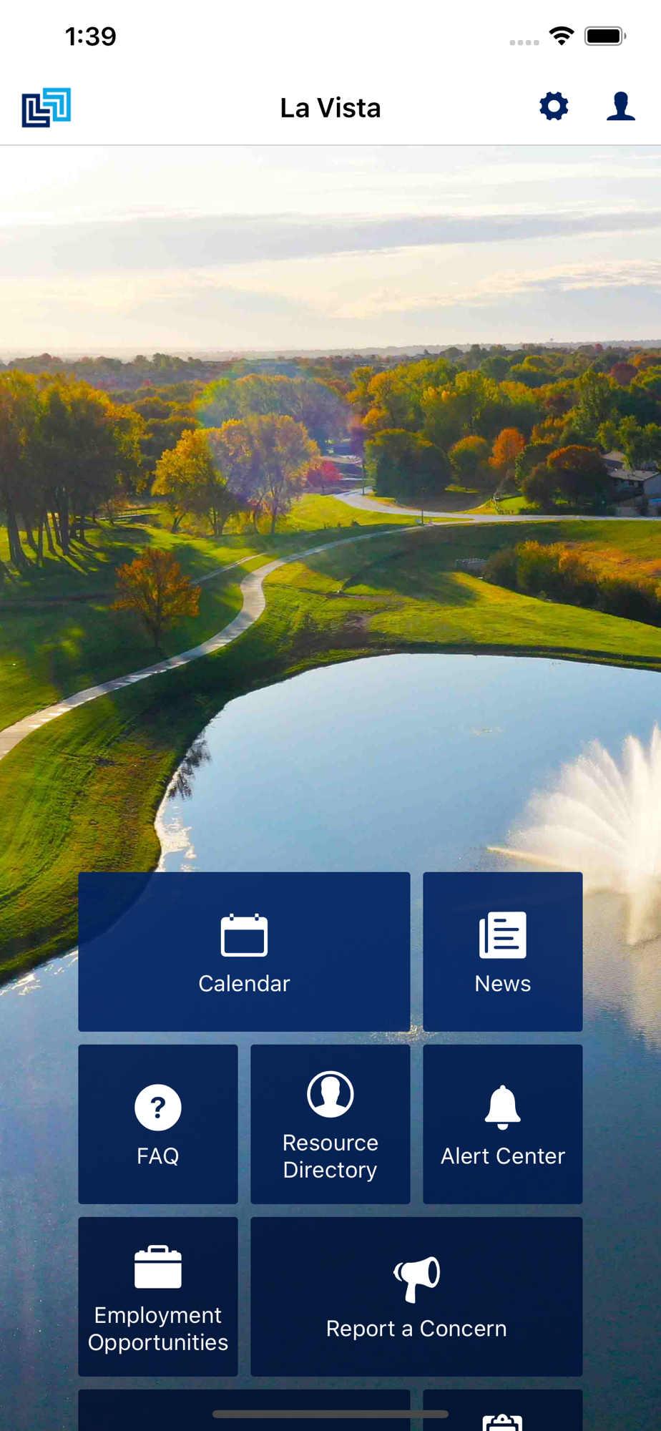The height and width of the screenshot is (1431, 661).
Task: Open the News tile
Action: coord(503,952)
